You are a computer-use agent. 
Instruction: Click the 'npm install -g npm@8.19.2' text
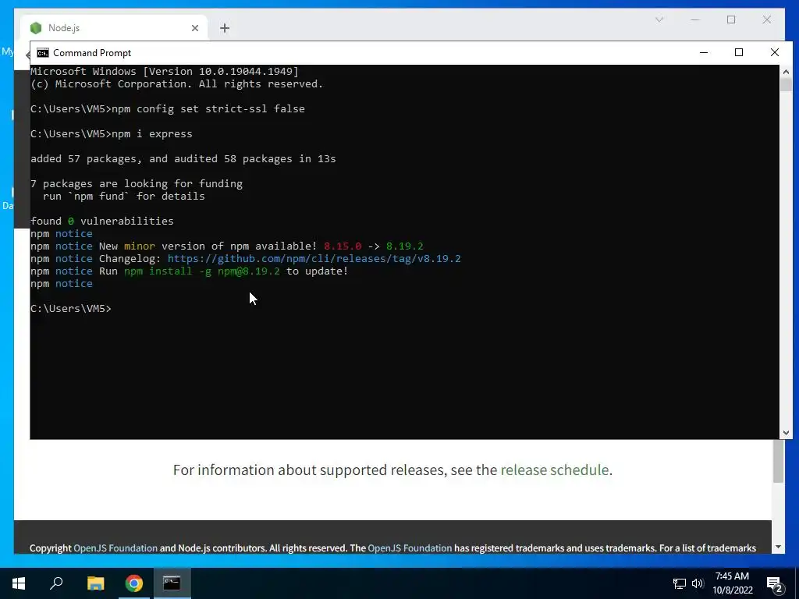(x=202, y=271)
